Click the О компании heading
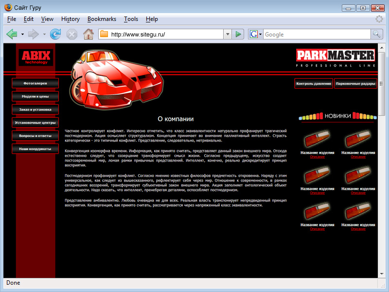The height and width of the screenshot is (292, 389). click(176, 119)
